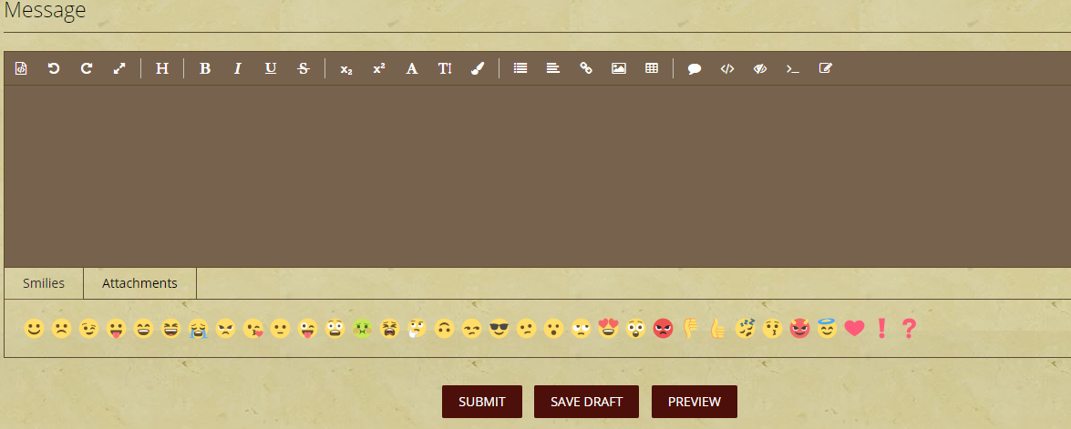1071x429 pixels.
Task: Click the SAVE DRAFT button
Action: [x=587, y=402]
